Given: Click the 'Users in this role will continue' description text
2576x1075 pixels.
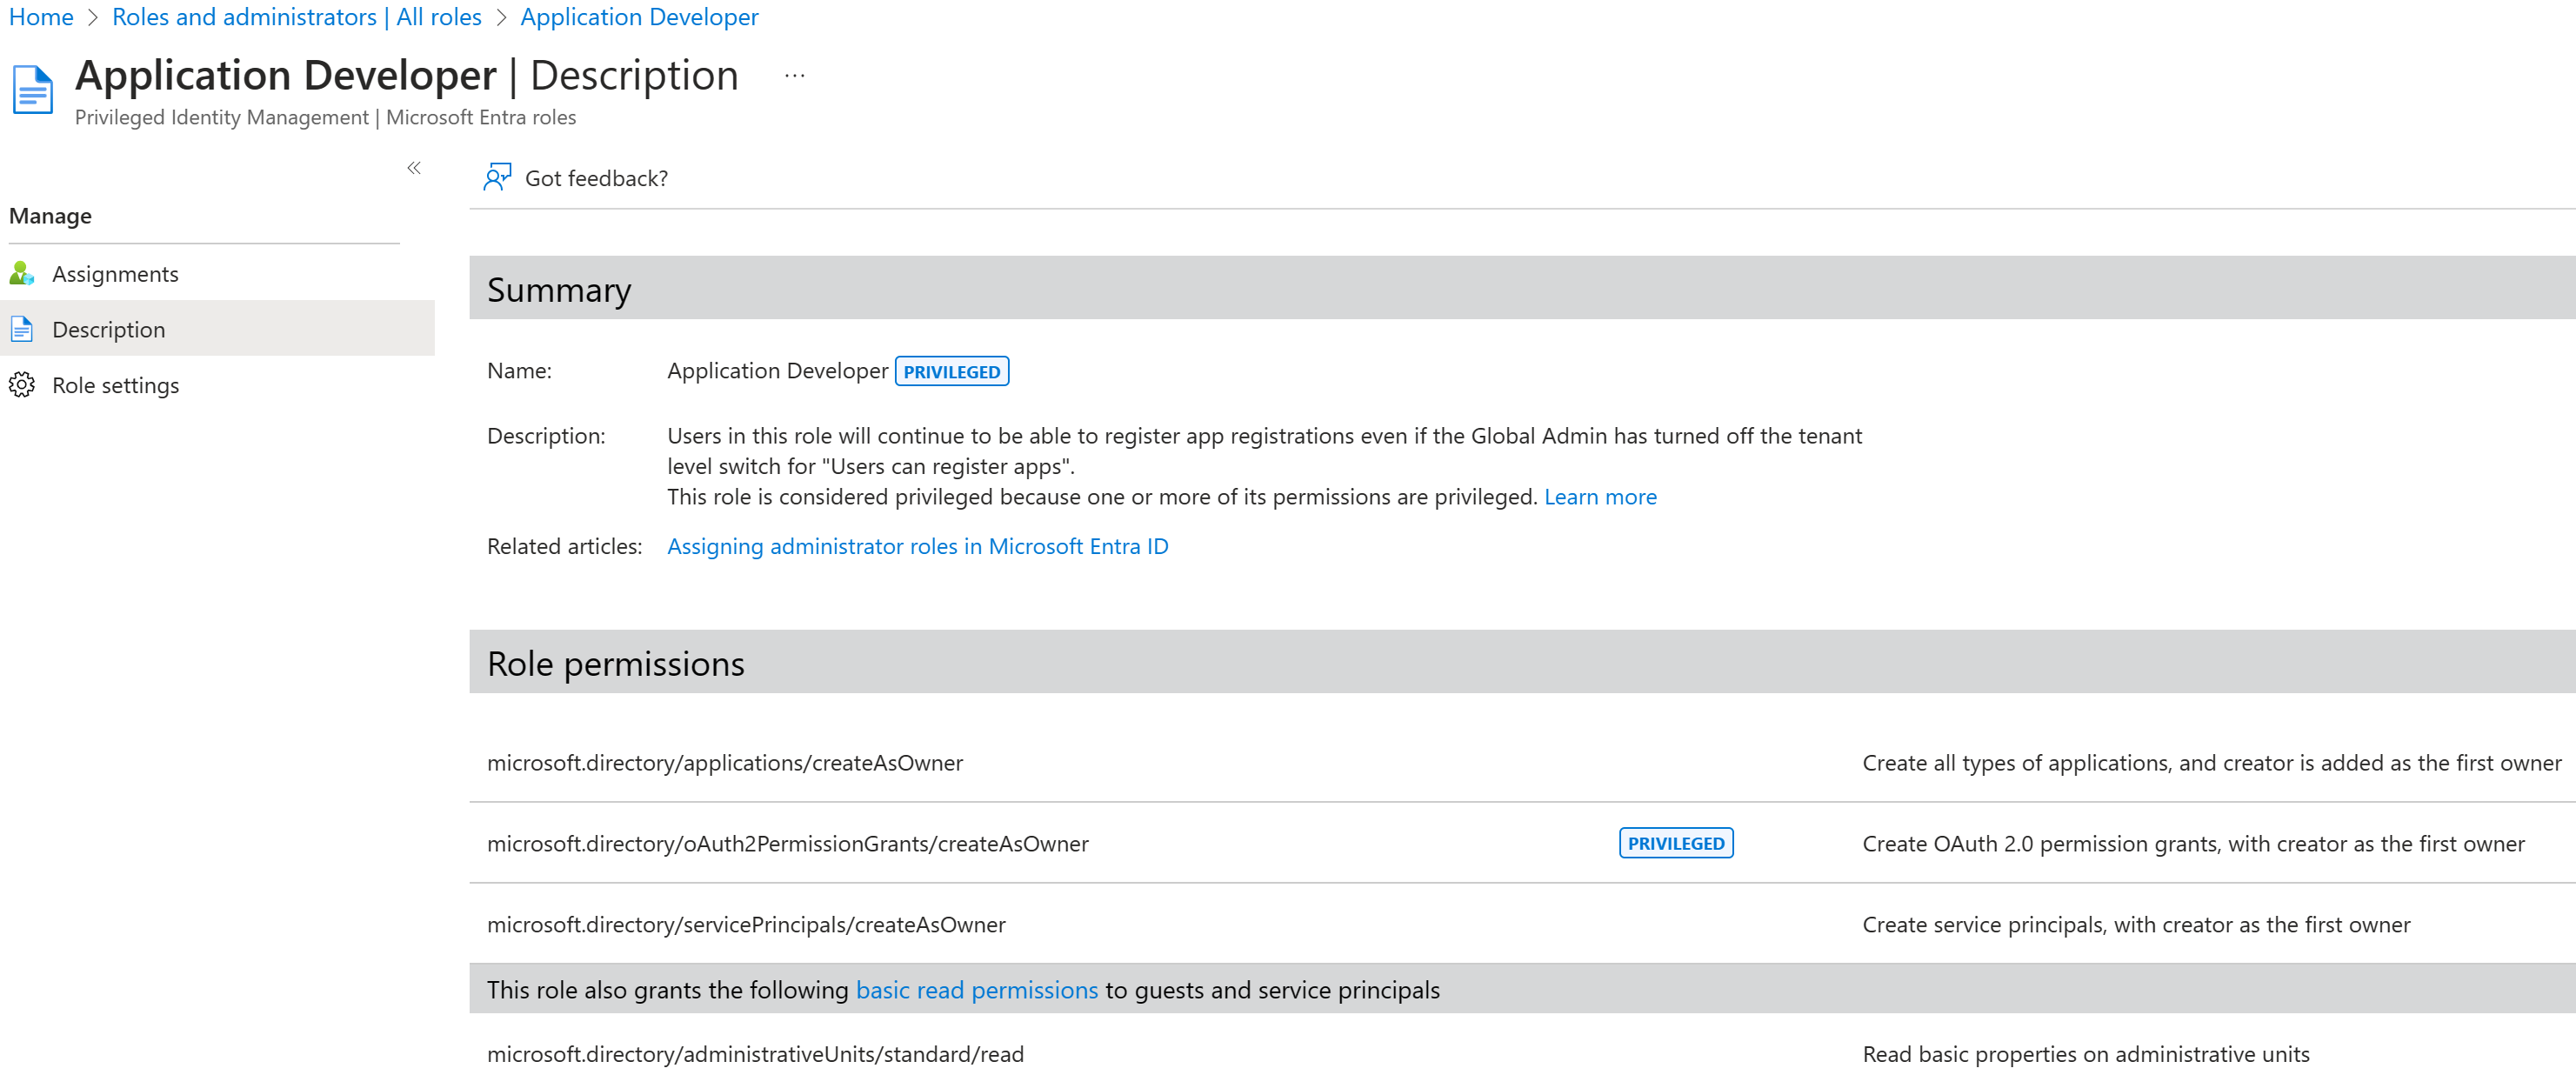Looking at the screenshot, I should click(x=1264, y=451).
